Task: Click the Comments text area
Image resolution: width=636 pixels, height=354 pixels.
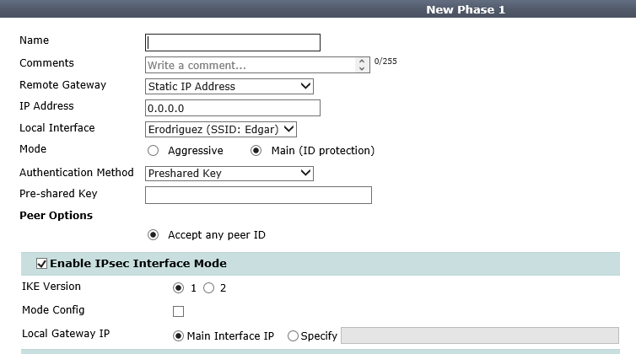Action: click(x=251, y=65)
